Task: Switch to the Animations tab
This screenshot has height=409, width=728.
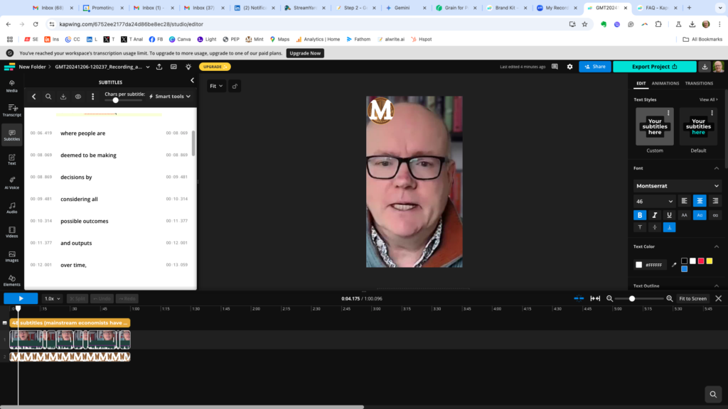Action: [665, 83]
